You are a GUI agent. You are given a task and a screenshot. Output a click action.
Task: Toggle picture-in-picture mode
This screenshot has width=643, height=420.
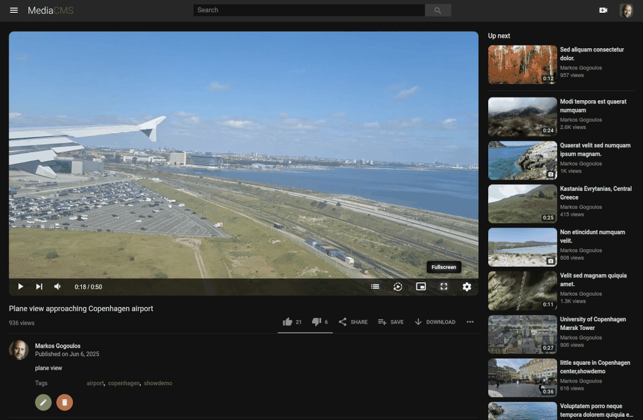point(421,287)
